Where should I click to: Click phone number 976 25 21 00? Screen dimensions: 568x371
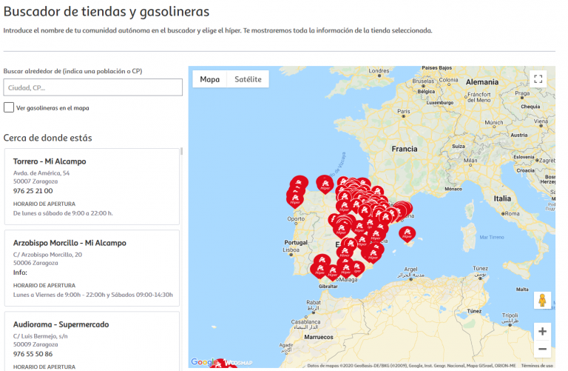tap(33, 191)
